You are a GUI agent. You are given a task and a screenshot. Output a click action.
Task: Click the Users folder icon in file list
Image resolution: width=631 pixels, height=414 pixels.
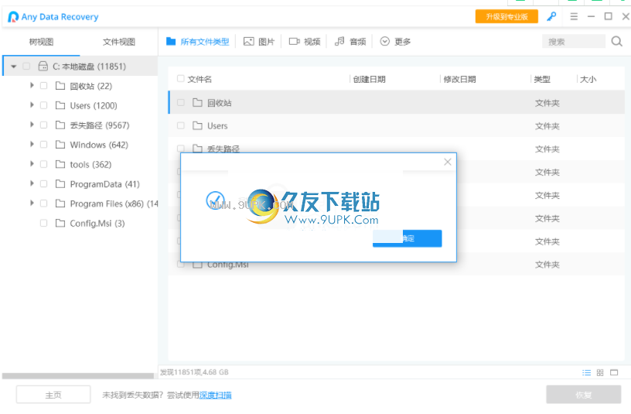pyautogui.click(x=197, y=125)
